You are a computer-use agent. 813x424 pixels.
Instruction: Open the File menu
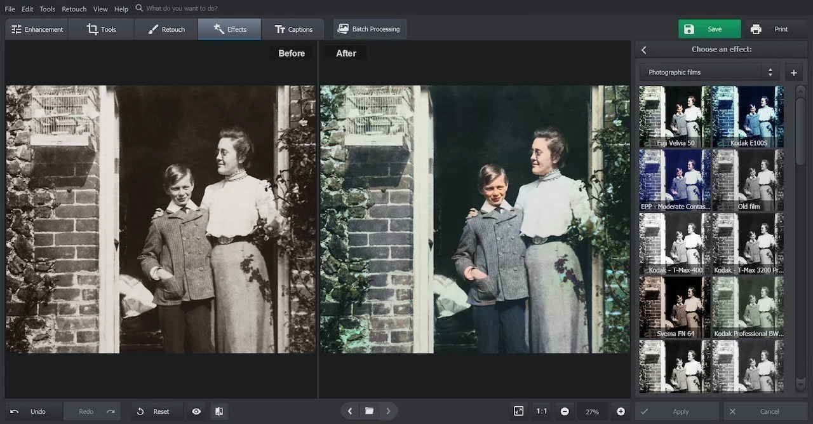10,9
